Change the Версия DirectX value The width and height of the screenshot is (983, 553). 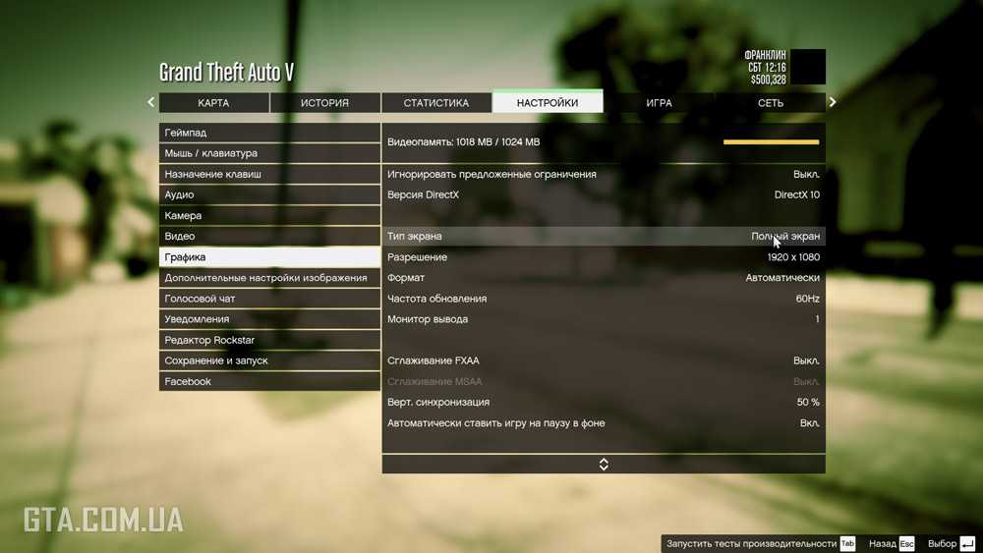pos(604,194)
